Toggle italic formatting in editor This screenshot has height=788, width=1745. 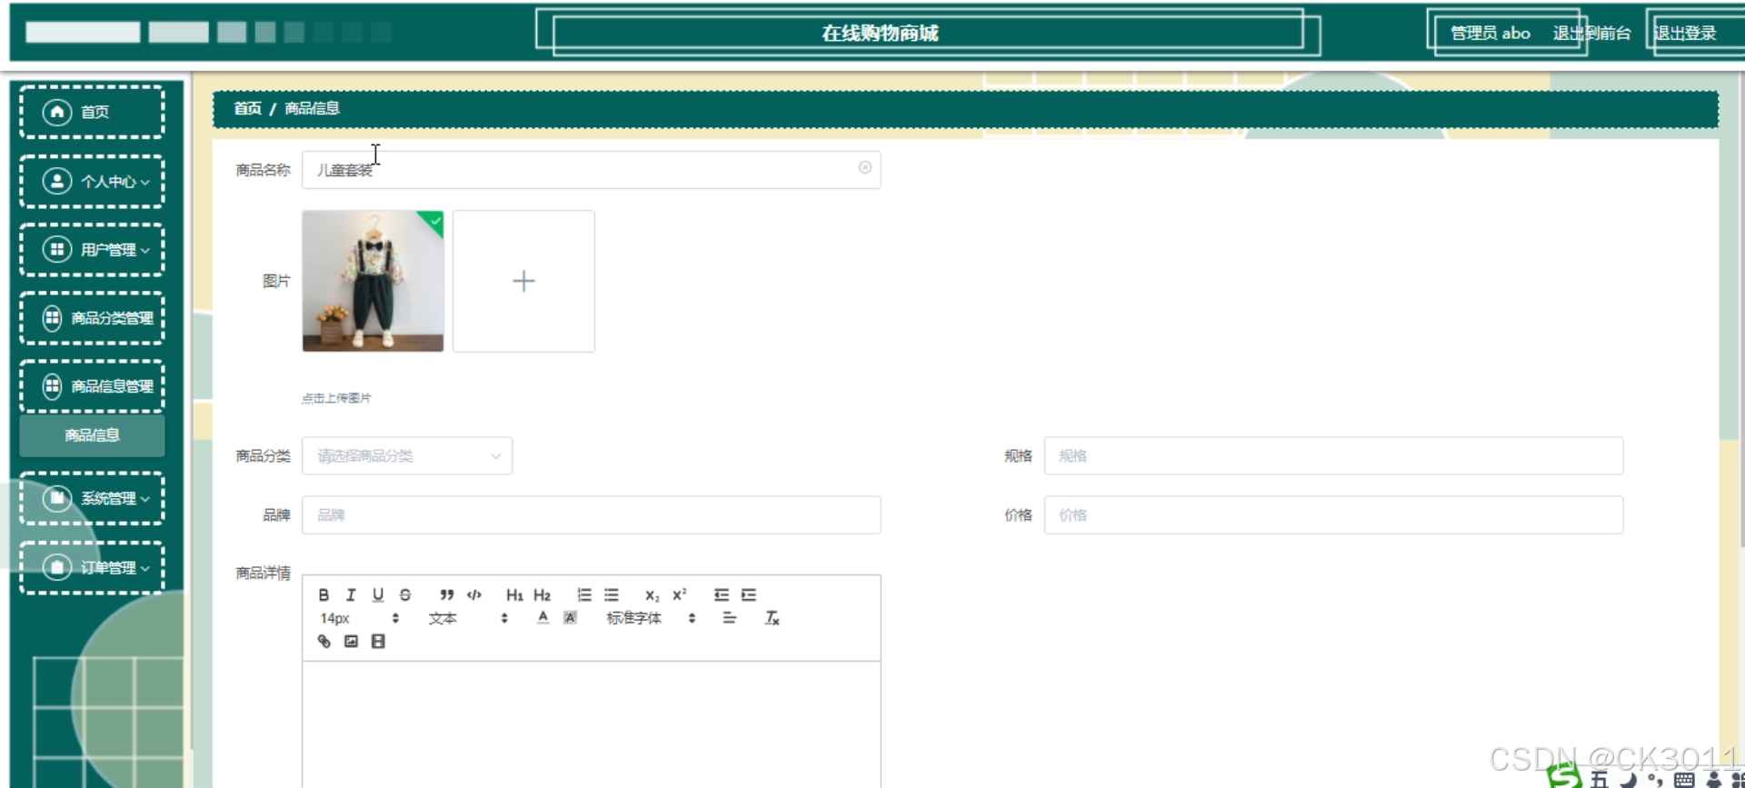351,594
